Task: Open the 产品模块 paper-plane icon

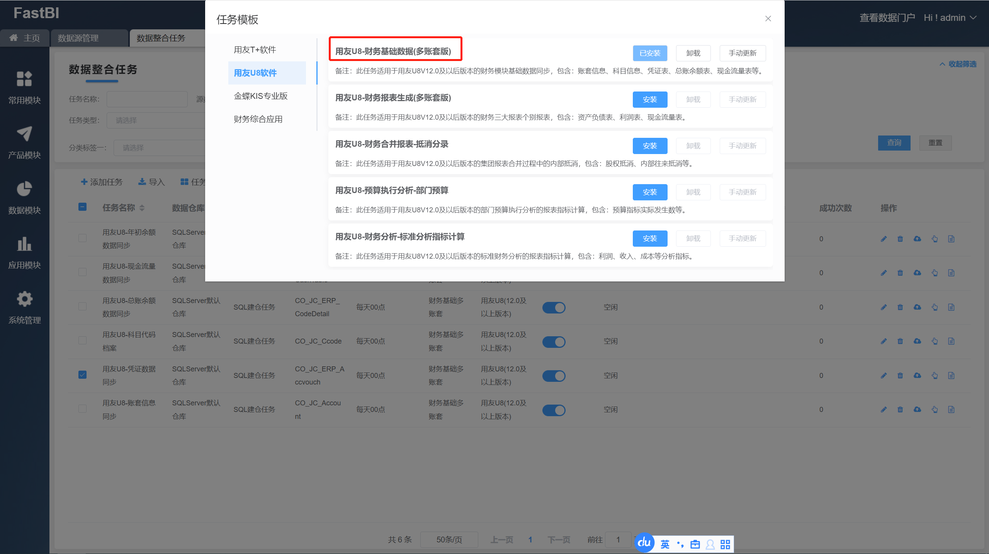Action: tap(24, 134)
